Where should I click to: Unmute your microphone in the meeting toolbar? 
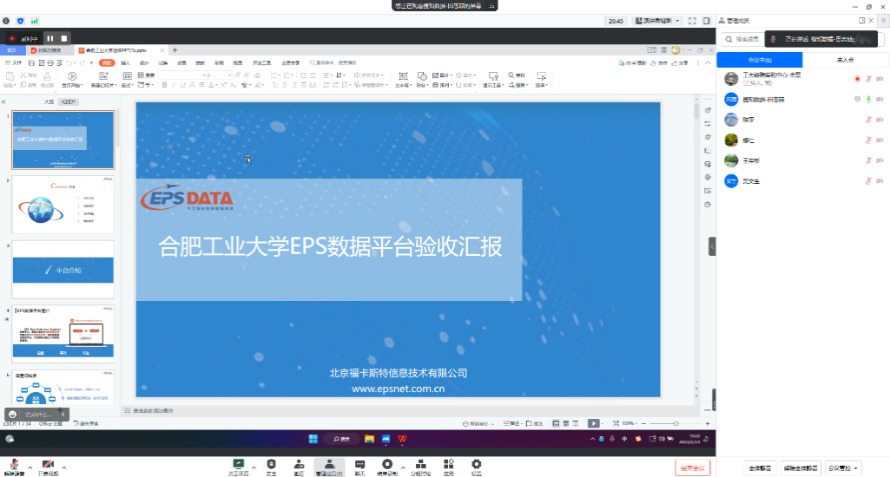pyautogui.click(x=13, y=467)
